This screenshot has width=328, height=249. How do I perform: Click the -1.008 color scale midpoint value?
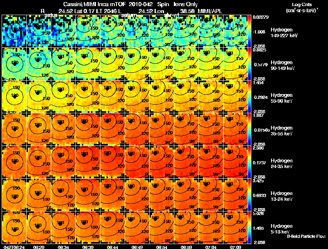point(259,32)
